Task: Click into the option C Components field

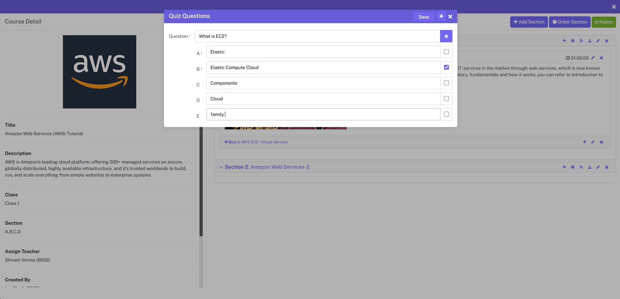Action: point(323,83)
